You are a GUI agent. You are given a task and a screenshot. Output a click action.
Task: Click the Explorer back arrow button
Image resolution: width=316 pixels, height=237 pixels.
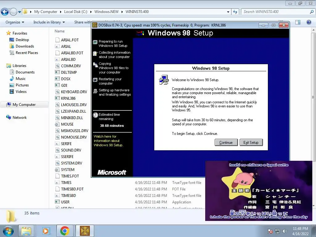coord(5,12)
